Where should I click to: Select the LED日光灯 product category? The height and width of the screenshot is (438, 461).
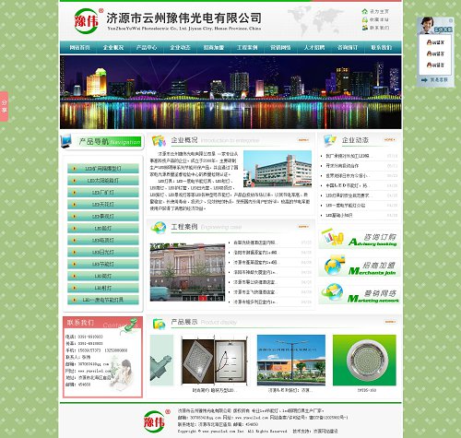point(103,252)
